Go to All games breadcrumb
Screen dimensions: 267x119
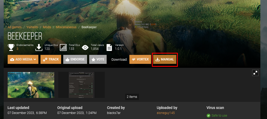15,27
